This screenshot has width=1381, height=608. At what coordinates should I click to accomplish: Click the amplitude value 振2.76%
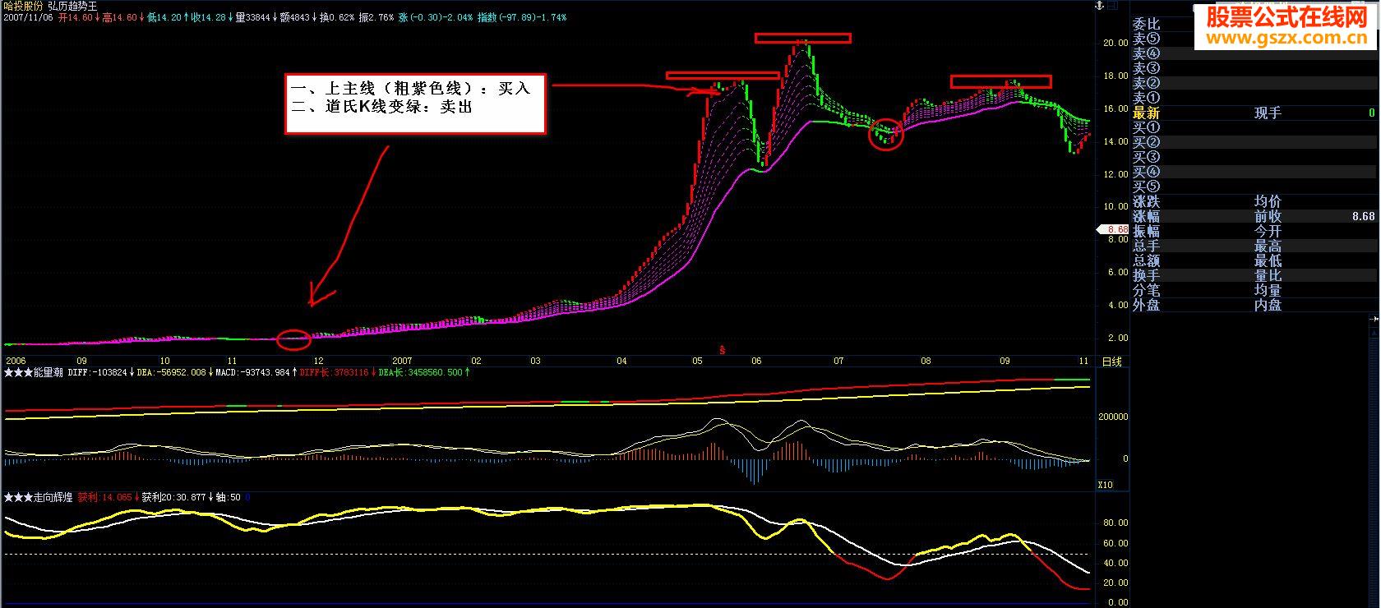377,17
